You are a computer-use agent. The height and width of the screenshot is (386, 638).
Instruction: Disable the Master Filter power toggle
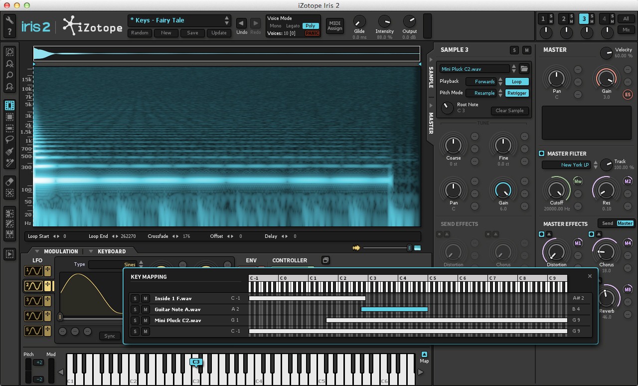click(x=541, y=154)
